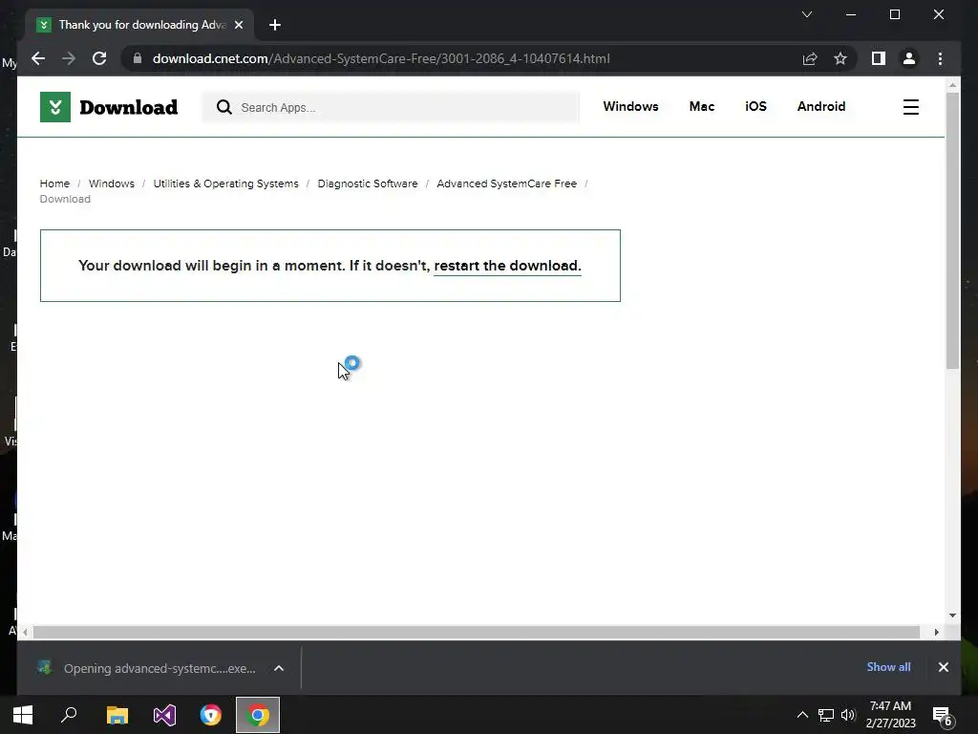Click the horizontal scrollbar thumb
Viewport: 978px width, 734px height.
pos(477,633)
